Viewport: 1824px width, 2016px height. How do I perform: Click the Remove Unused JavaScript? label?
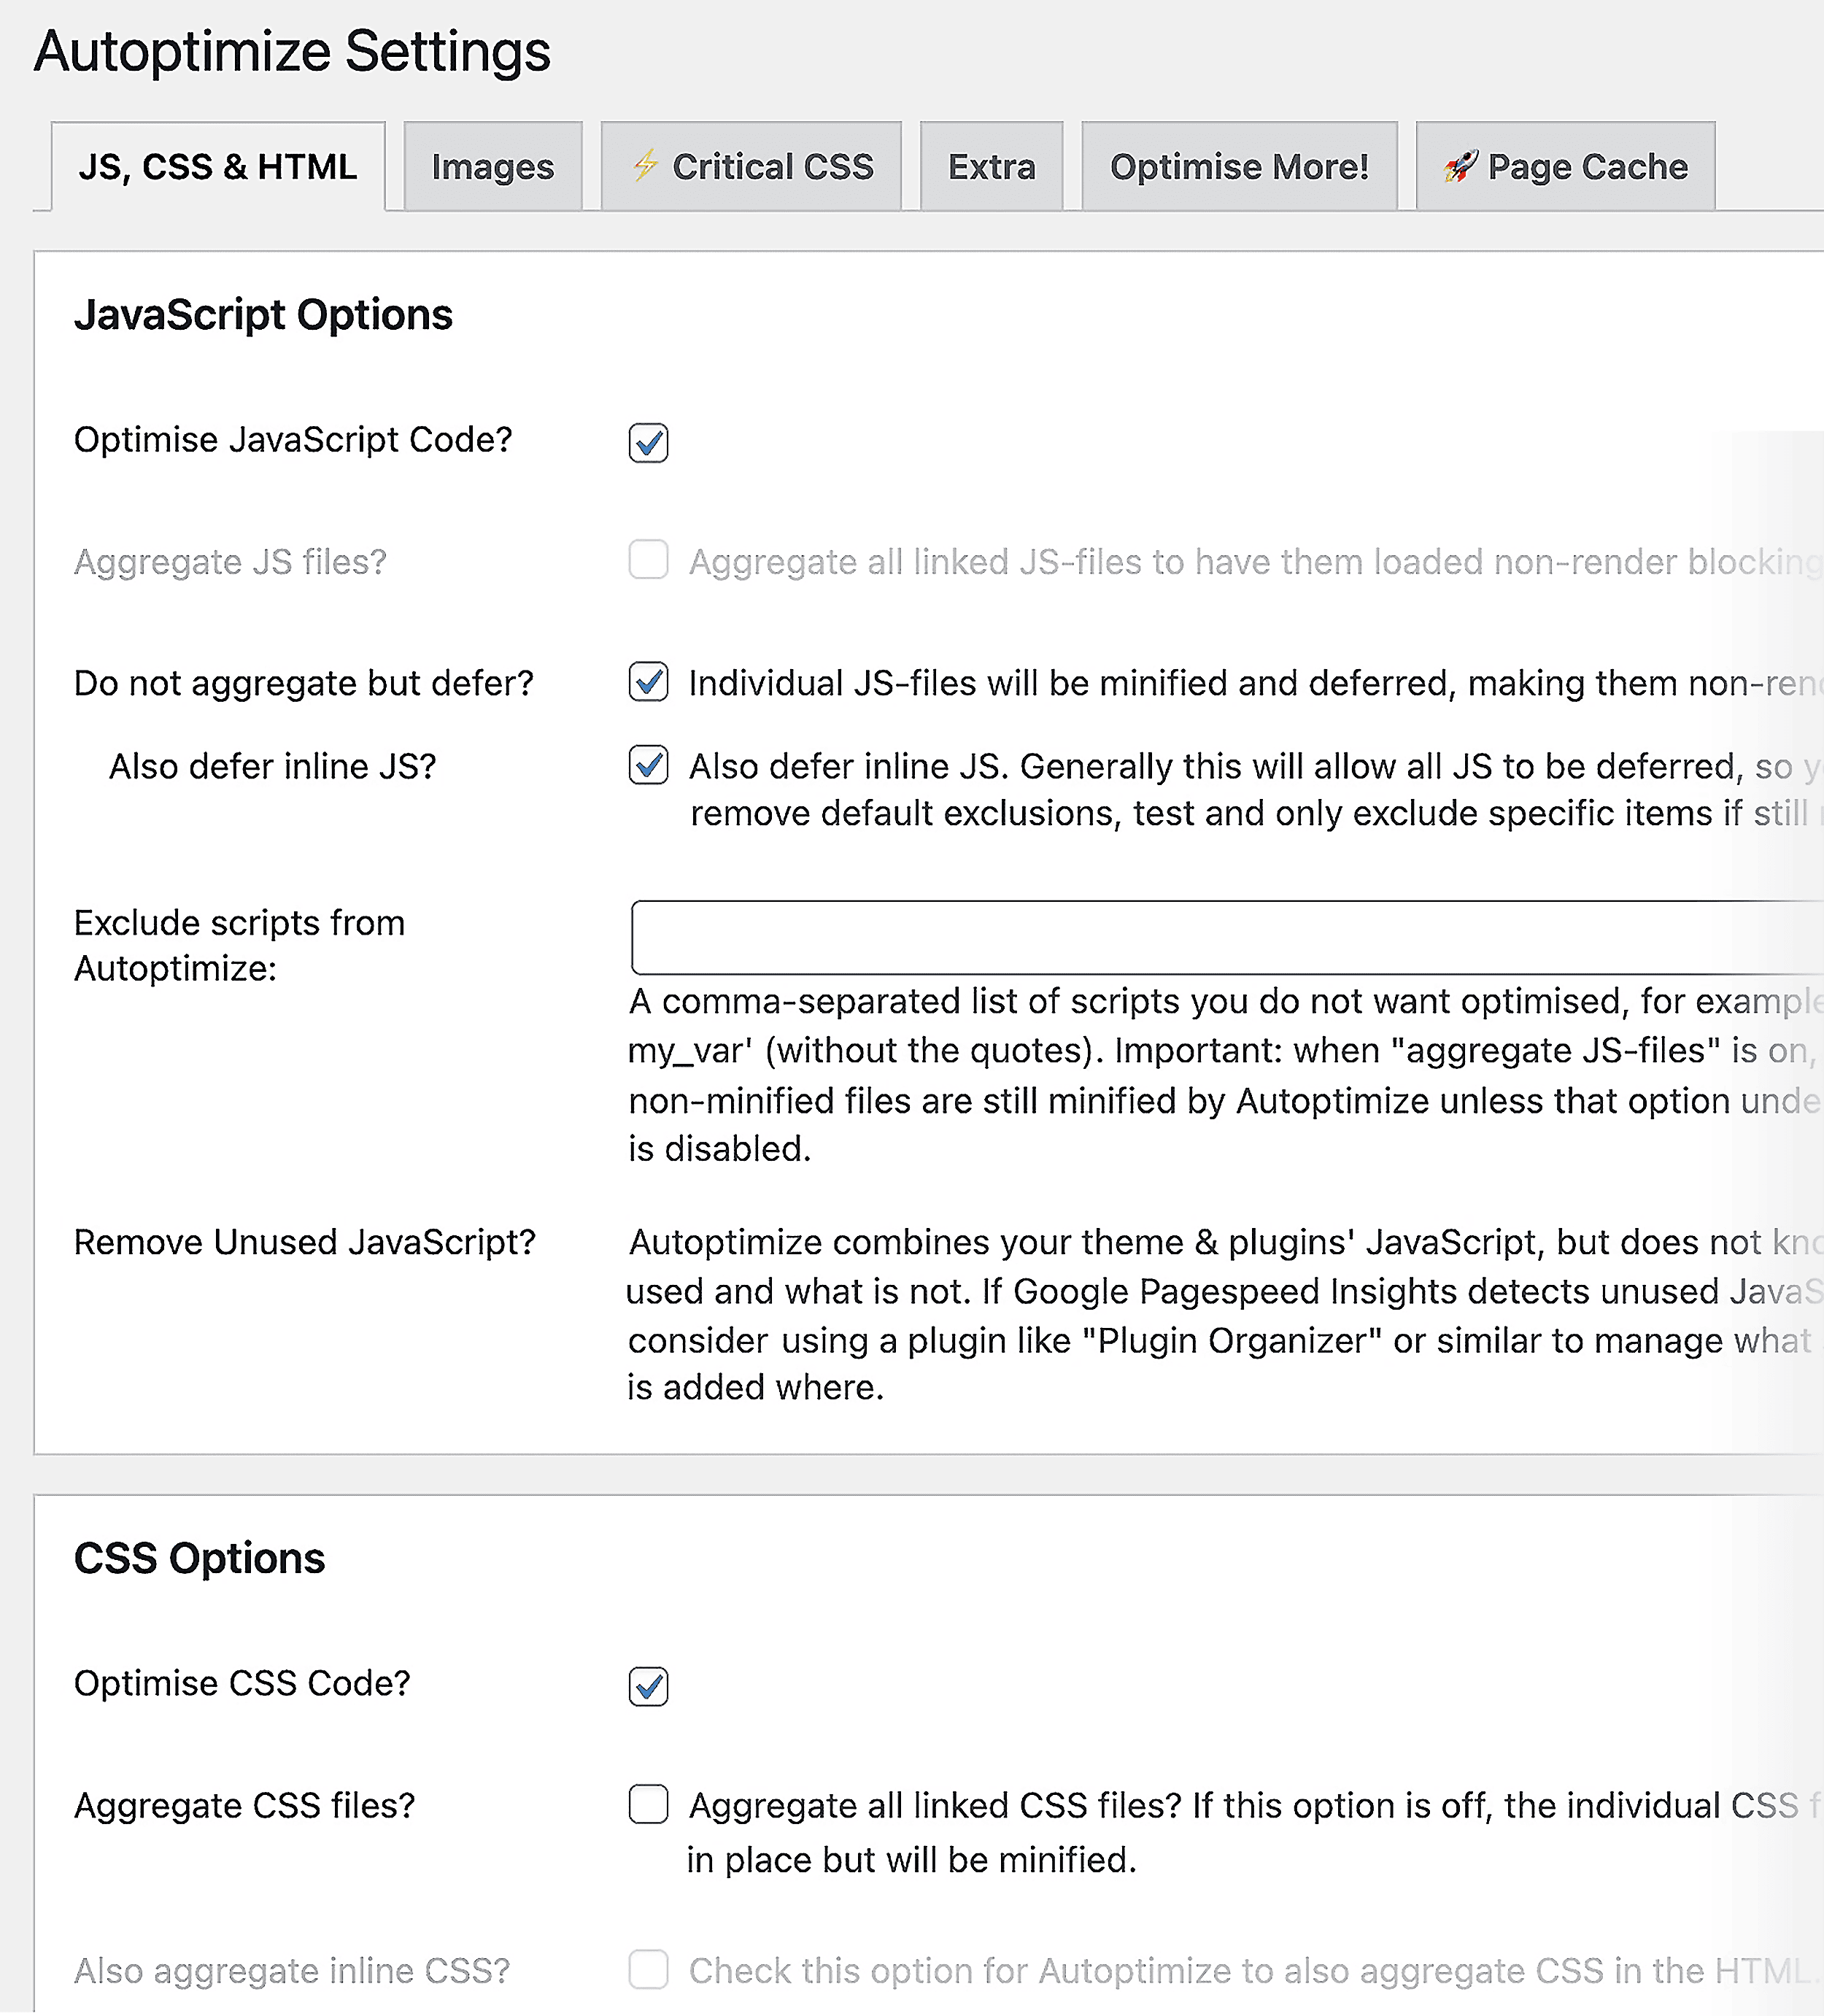pyautogui.click(x=305, y=1242)
